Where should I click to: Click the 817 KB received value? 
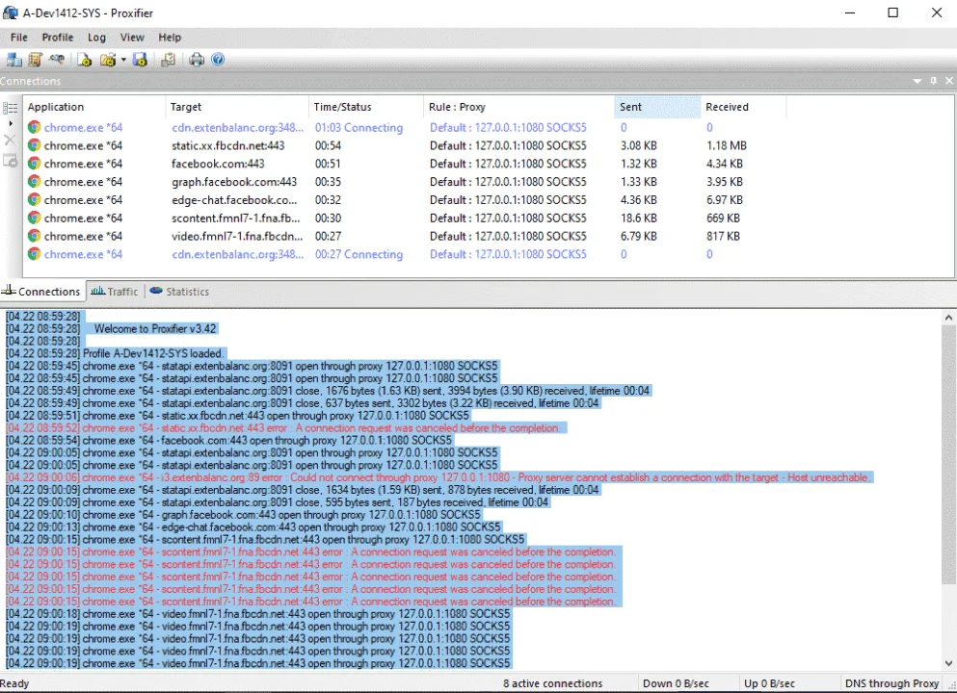click(x=723, y=236)
